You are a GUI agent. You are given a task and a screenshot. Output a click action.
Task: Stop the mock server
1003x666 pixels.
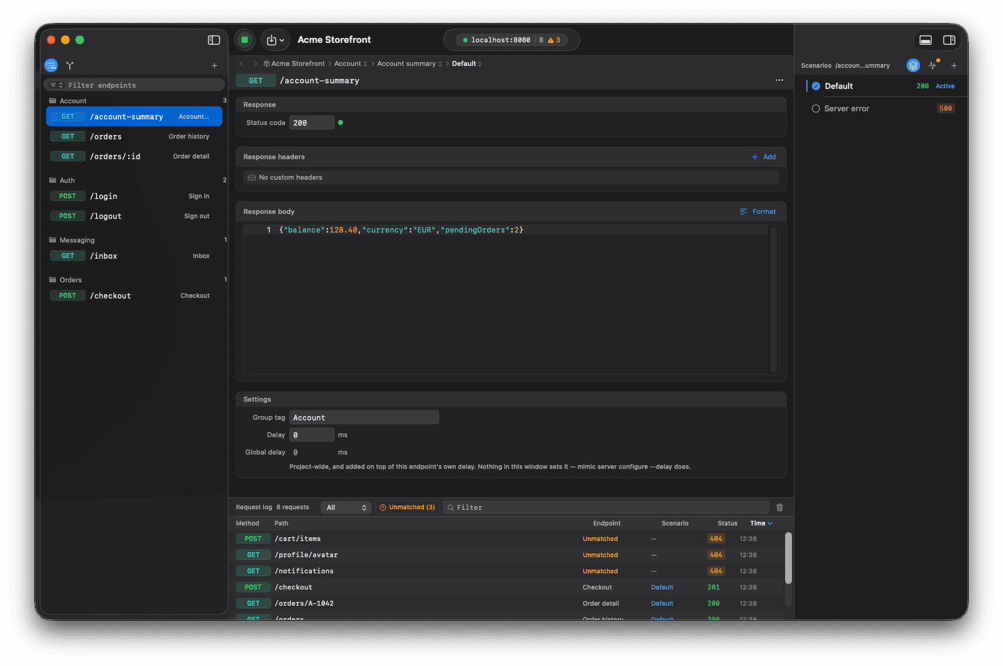245,40
